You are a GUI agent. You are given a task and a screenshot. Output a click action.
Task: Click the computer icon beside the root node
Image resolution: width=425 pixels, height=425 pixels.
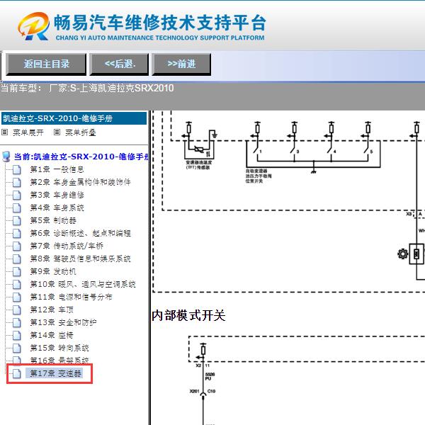tap(6, 157)
